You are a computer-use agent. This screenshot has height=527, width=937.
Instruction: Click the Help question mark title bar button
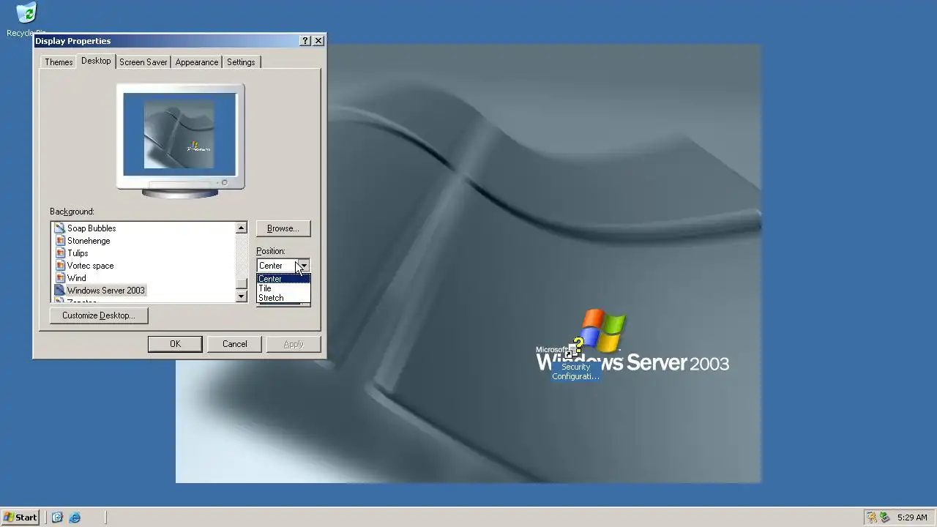305,41
